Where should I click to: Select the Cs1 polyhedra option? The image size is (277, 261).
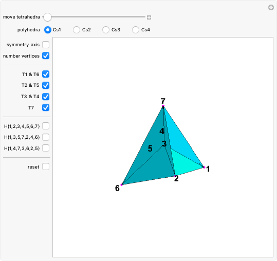tap(48, 30)
